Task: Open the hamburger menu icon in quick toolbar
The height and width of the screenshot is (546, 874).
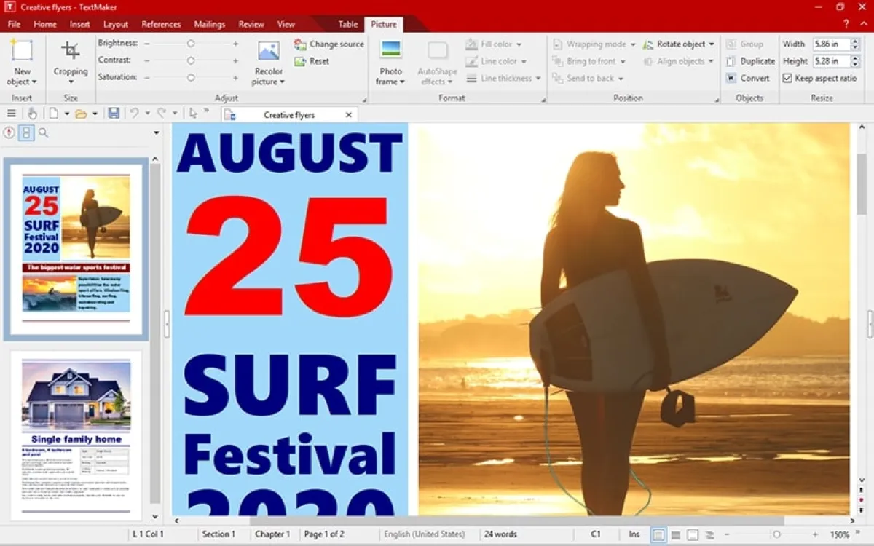Action: (11, 114)
